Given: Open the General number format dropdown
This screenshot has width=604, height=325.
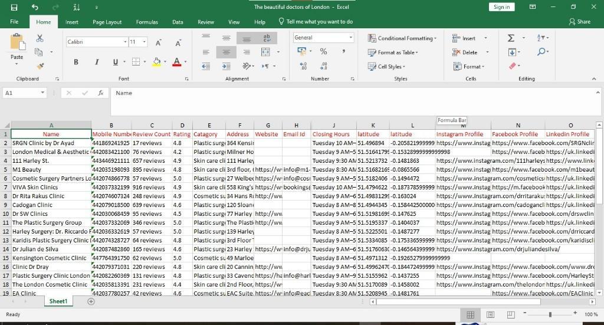Looking at the screenshot, I should (350, 37).
